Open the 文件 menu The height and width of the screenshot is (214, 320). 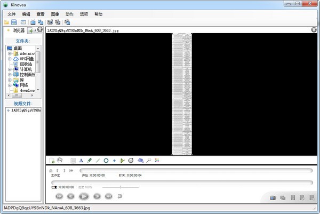click(11, 14)
